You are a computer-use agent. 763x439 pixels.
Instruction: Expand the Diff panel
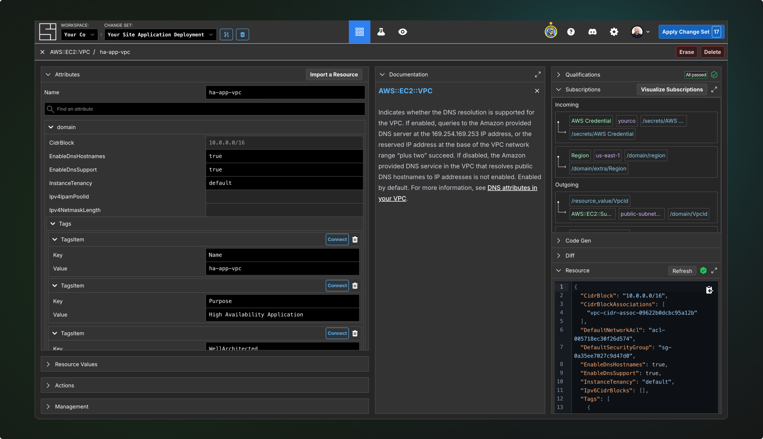[x=636, y=256]
